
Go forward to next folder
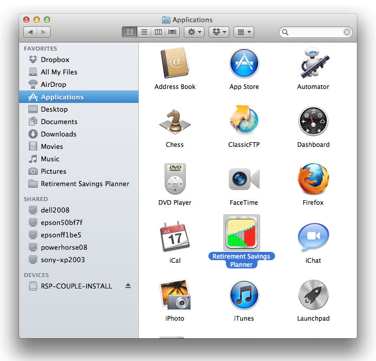(x=43, y=32)
